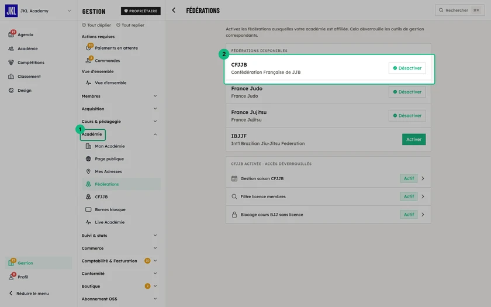Expand the Commerce section

point(155,248)
